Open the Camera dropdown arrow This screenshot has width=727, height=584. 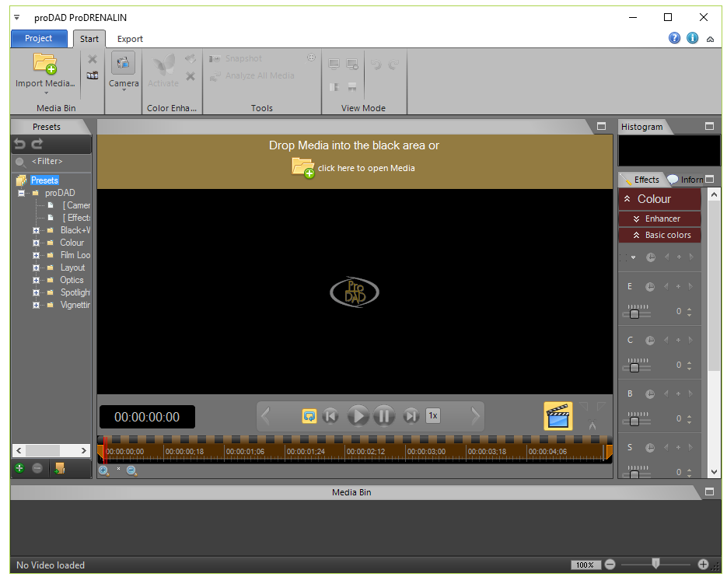pyautogui.click(x=124, y=90)
